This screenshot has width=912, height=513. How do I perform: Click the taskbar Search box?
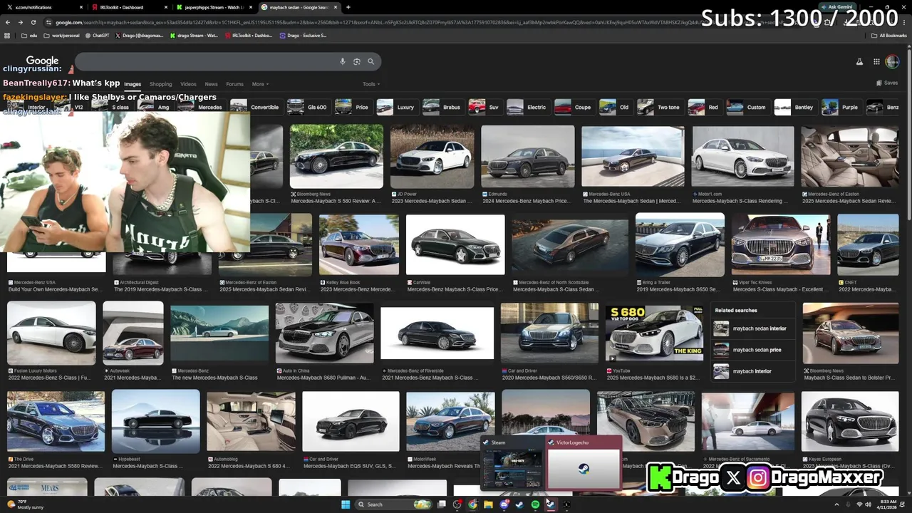tap(394, 504)
